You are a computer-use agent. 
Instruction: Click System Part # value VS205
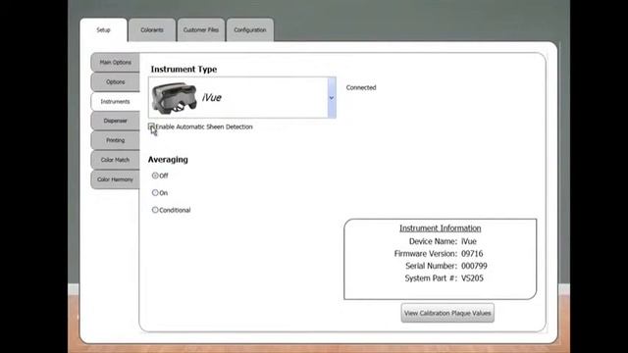[x=472, y=278]
